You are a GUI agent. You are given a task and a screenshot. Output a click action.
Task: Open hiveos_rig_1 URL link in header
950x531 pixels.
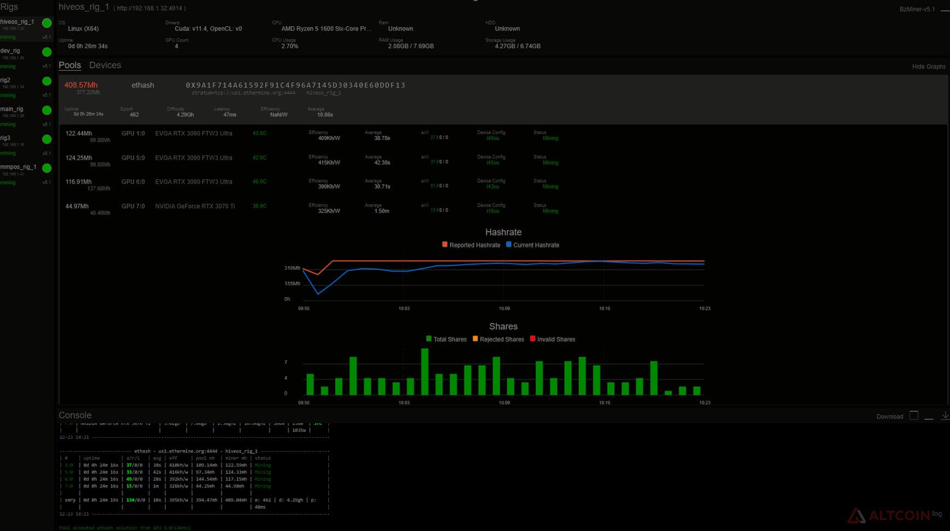[149, 8]
